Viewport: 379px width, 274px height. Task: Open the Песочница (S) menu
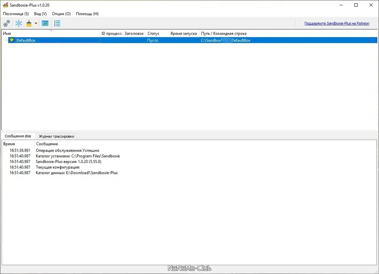pyautogui.click(x=16, y=14)
